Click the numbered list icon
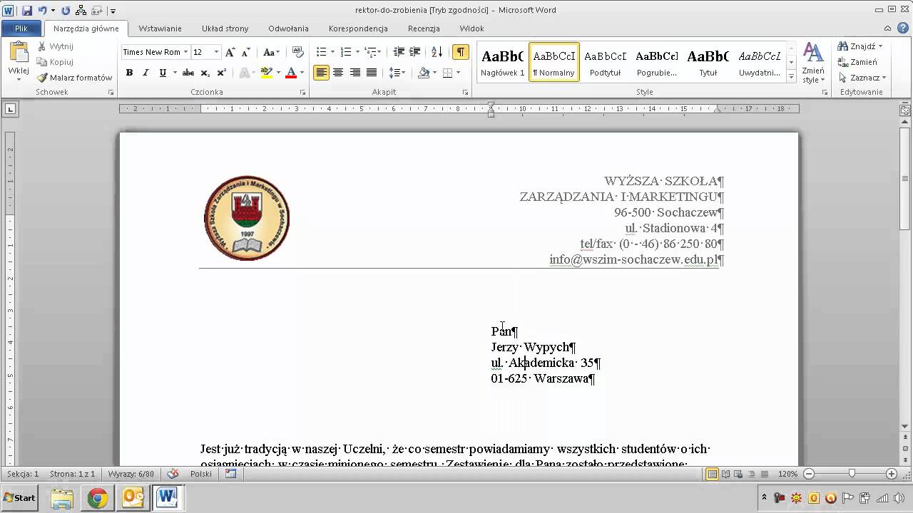913x513 pixels. pos(346,52)
